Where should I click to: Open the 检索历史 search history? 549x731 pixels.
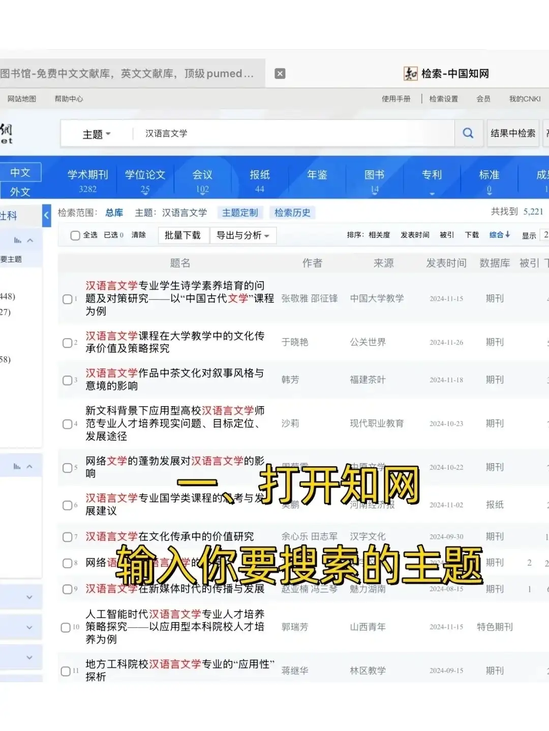292,212
